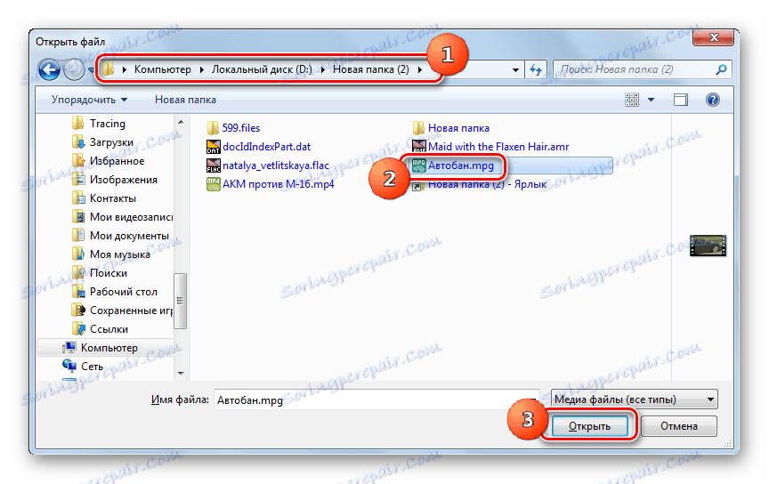Select the Новая папка (2) - Ярлык shortcut
The width and height of the screenshot is (769, 484).
pos(487,185)
